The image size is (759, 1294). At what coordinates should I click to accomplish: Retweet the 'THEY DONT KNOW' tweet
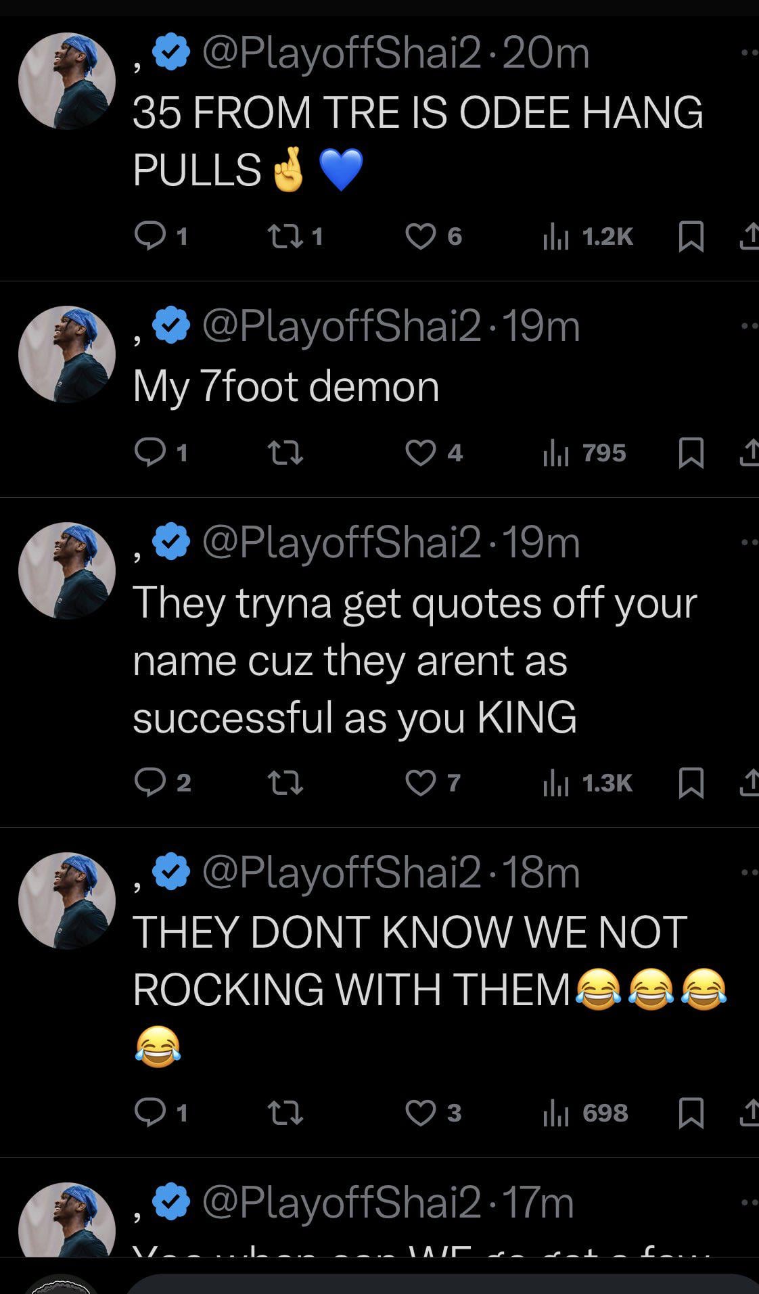(285, 1113)
